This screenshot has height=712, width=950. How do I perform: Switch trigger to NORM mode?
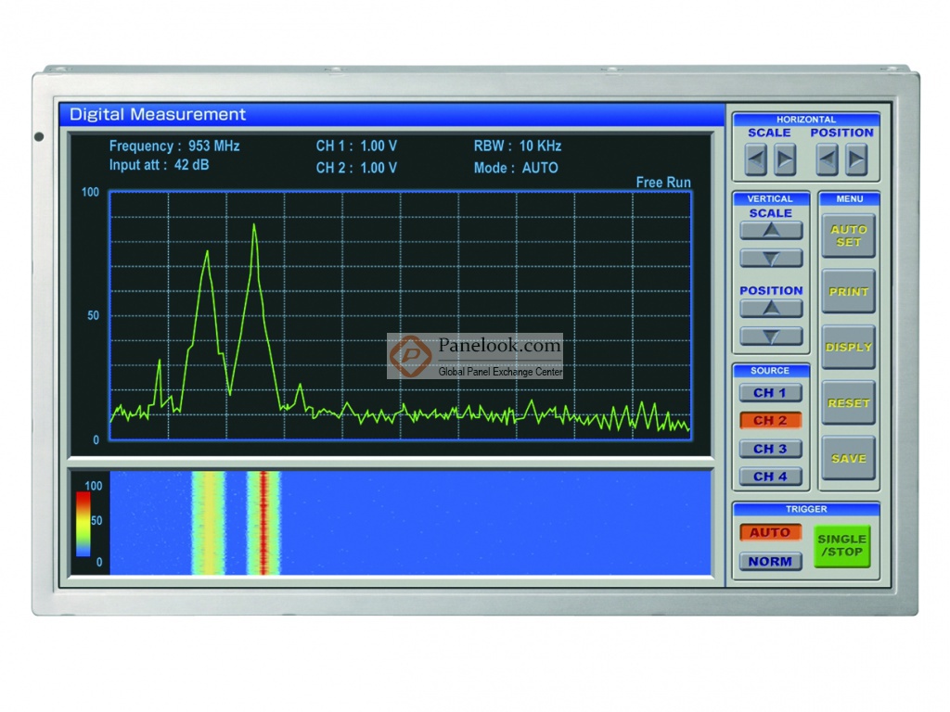click(x=770, y=561)
